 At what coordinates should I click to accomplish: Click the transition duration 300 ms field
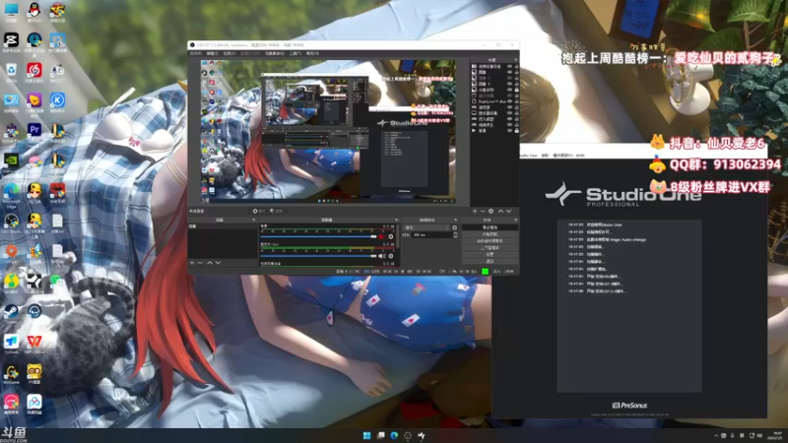click(431, 234)
